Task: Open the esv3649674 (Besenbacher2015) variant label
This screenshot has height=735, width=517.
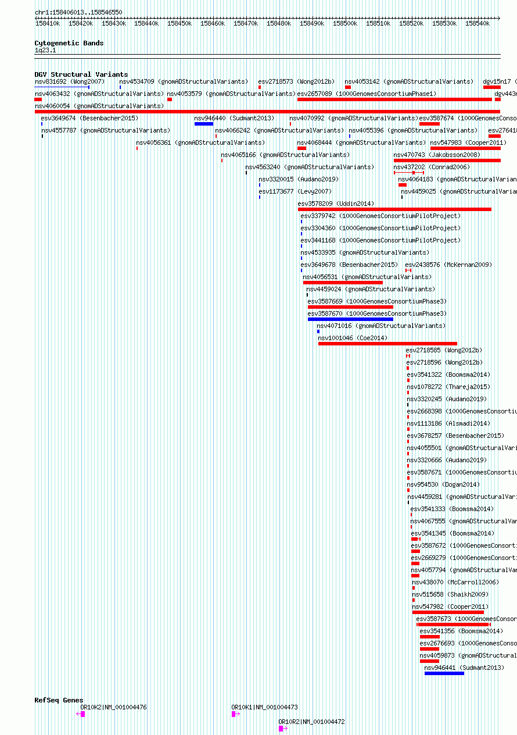Action: point(90,118)
